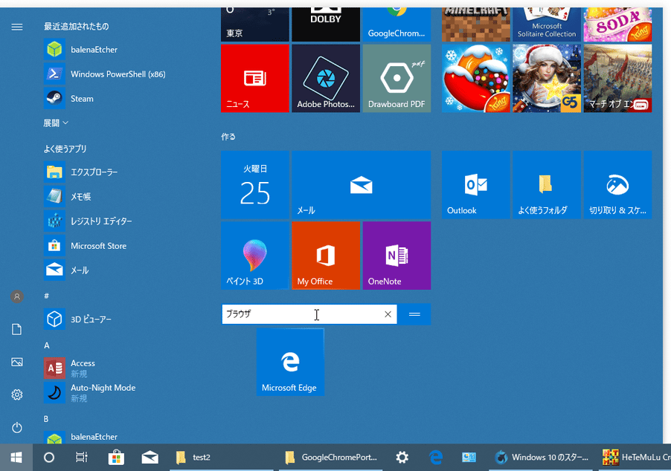Open Microsoft Solitaire Collection tile
Viewport: 671px width, 471px height.
547,25
